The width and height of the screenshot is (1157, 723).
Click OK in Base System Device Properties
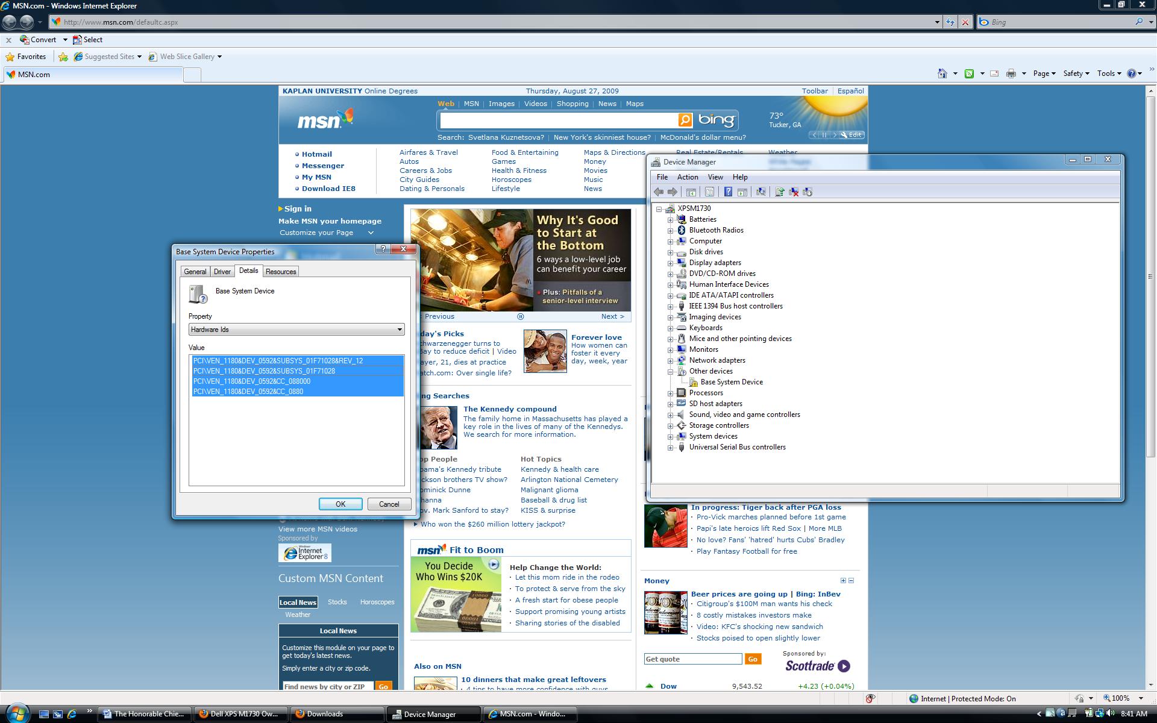340,504
